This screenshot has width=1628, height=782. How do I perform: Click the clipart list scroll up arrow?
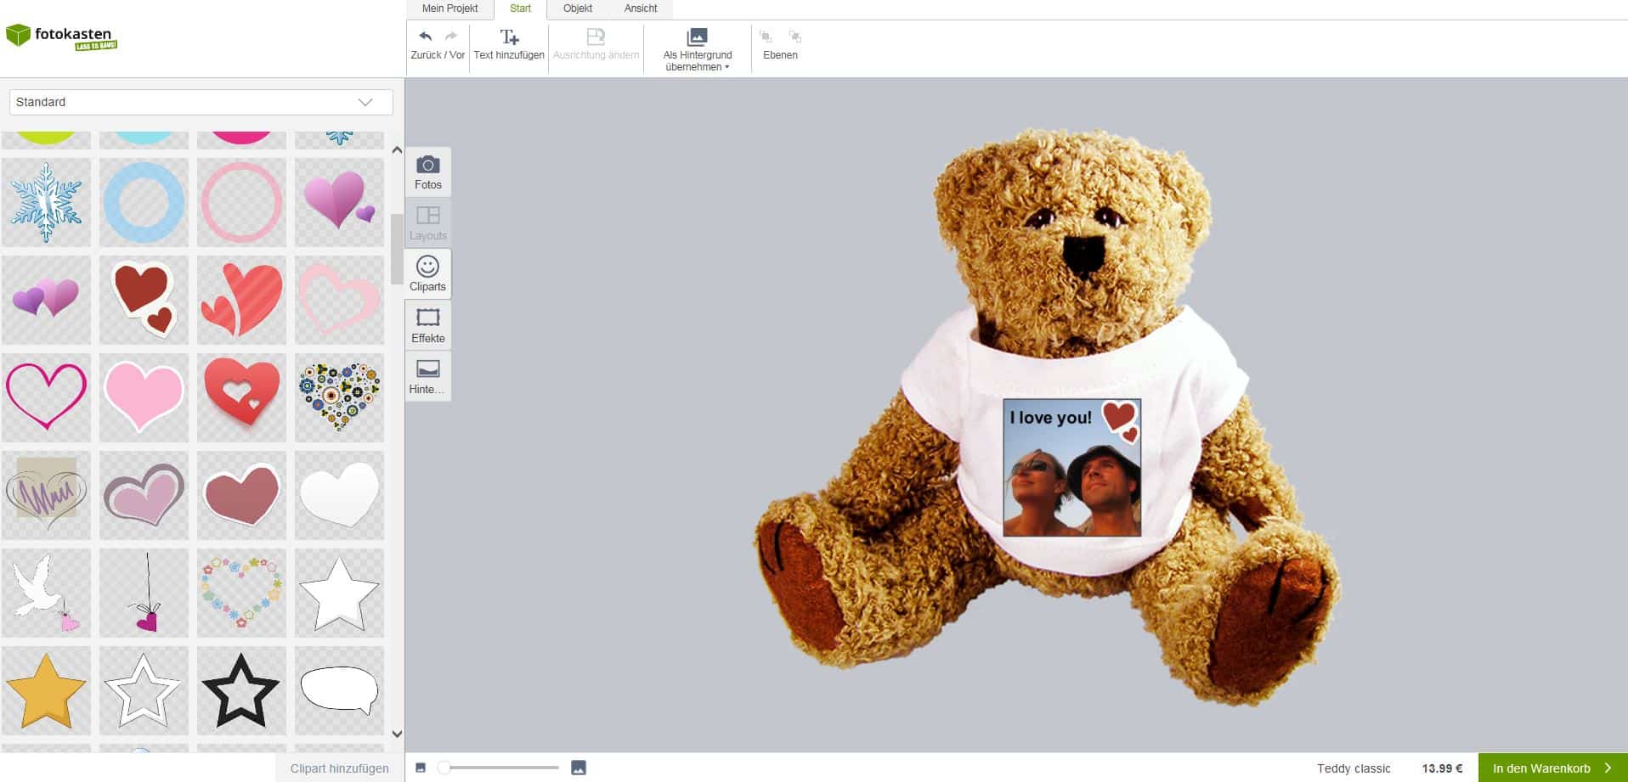(x=397, y=149)
